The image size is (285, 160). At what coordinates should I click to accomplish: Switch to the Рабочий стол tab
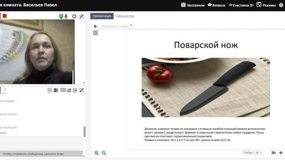[125, 16]
